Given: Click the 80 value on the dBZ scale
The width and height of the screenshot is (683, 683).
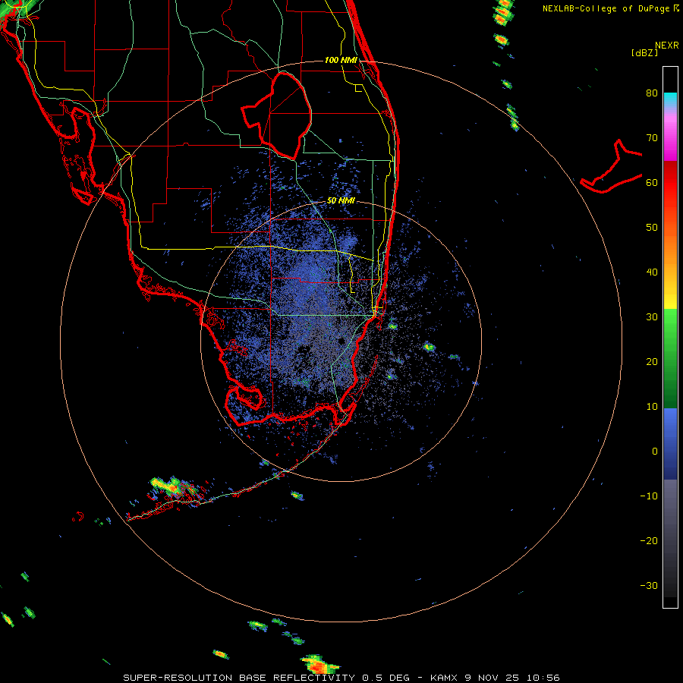Looking at the screenshot, I should (652, 93).
